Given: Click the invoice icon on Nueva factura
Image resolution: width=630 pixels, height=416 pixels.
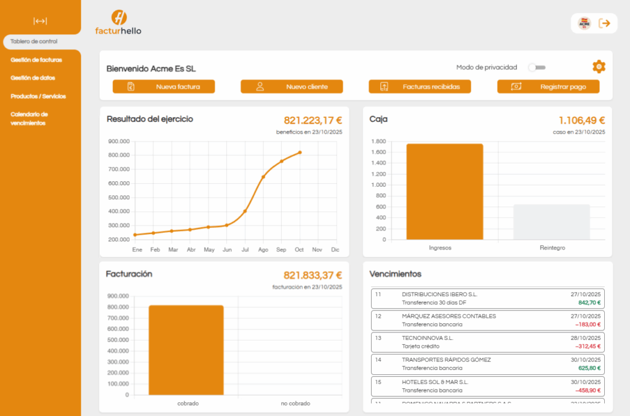Looking at the screenshot, I should click(x=130, y=87).
